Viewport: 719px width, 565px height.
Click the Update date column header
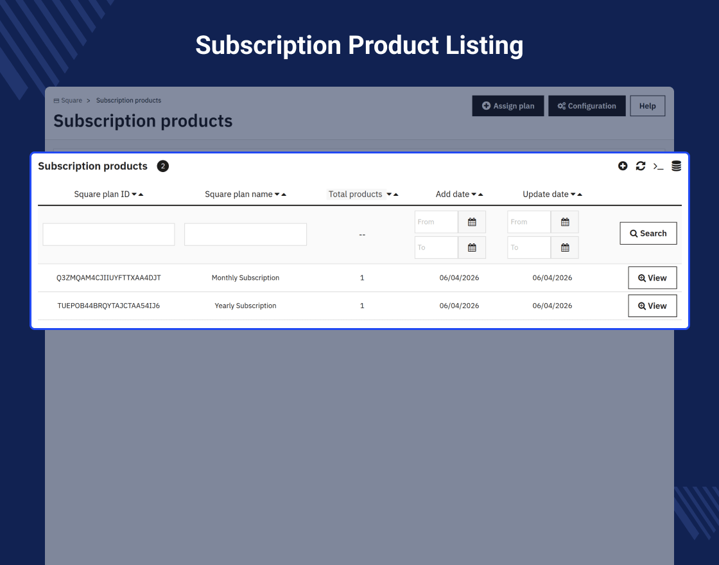[x=546, y=195]
